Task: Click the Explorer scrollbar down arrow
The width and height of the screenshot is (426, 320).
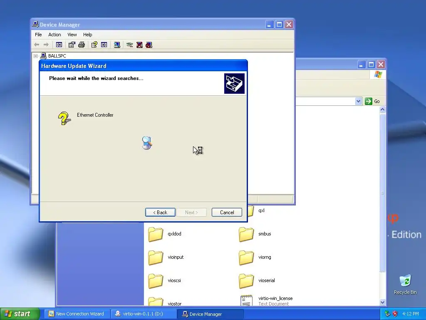Action: pos(383,302)
